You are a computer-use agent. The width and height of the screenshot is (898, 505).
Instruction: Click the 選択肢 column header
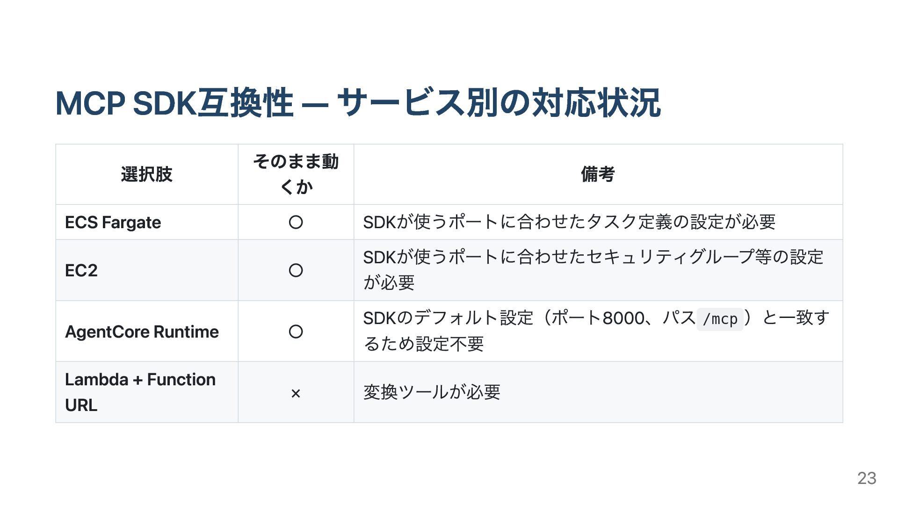(x=147, y=174)
